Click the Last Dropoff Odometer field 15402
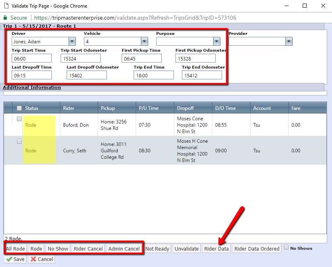Image resolution: width=332 pixels, height=267 pixels. tap(87, 75)
